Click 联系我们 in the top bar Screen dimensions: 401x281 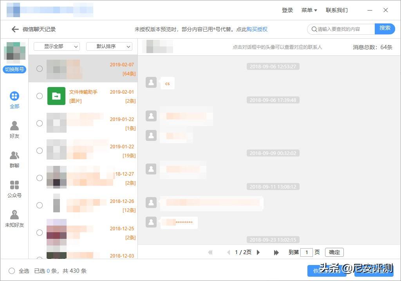pyautogui.click(x=336, y=10)
